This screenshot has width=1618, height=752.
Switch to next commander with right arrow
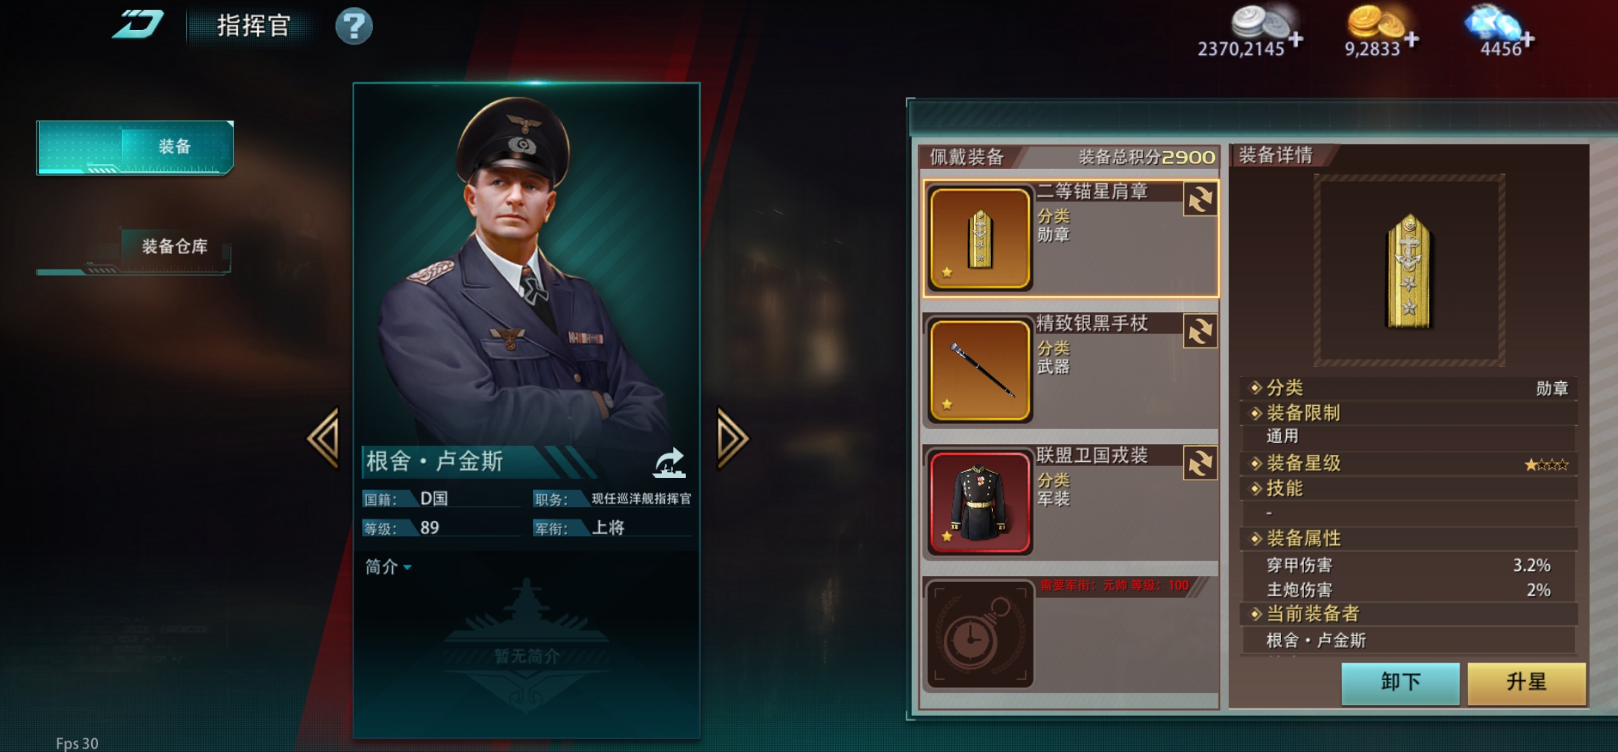pos(733,439)
